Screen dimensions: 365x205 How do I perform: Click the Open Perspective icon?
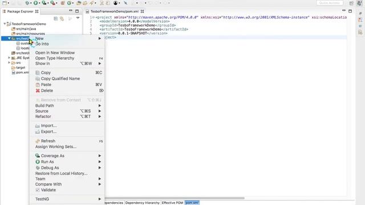[x=351, y=3]
